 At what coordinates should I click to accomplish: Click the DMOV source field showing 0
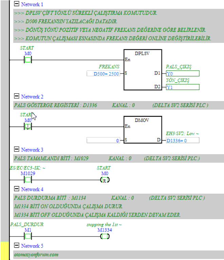click(104, 140)
